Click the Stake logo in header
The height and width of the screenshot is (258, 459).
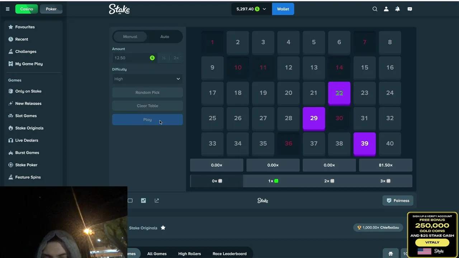[119, 9]
